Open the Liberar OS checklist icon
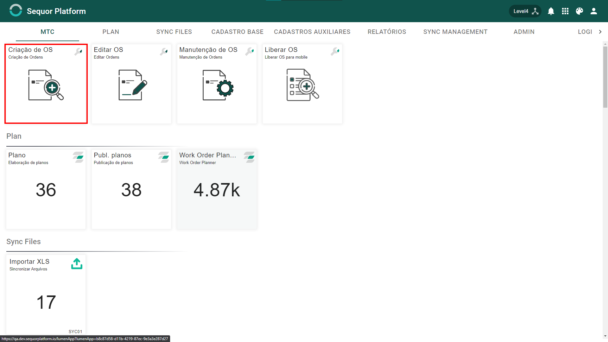608x342 pixels. 302,85
